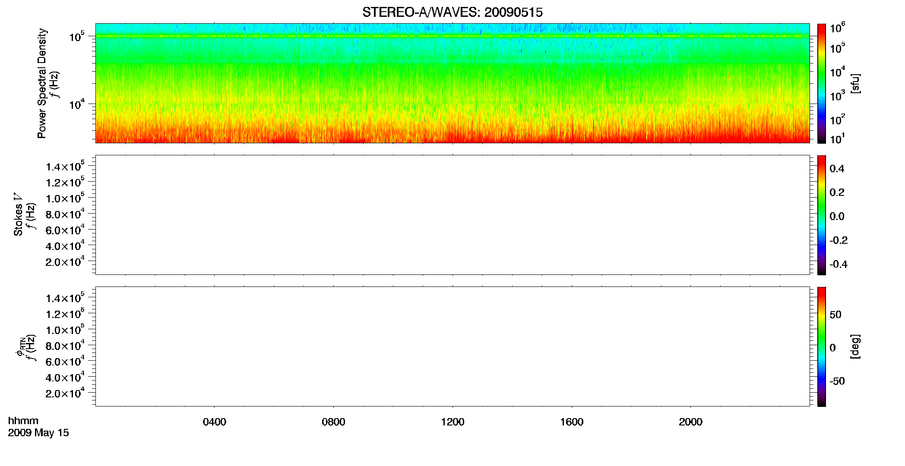Screen dimensions: 905x466
Task: Click inside the empty Stokes V panel
Action: click(x=452, y=215)
